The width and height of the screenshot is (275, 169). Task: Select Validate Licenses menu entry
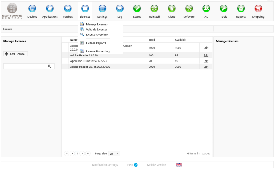pyautogui.click(x=97, y=30)
